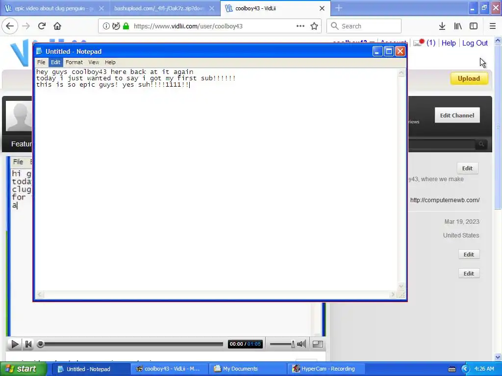Open a new Firefox tab
The image size is (502, 376).
pyautogui.click(x=339, y=8)
